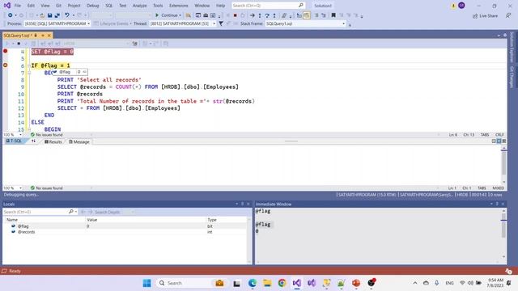Toggle auto-hide pin on Locals panel
Screen dimensions: 518x291
tap(243, 204)
